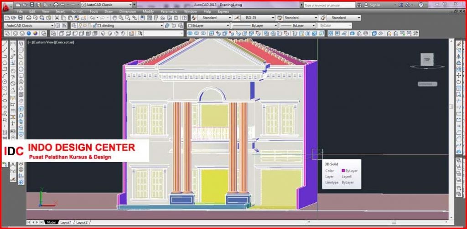
Task: Select the Rectangle draw tool
Action: pyautogui.click(x=5, y=69)
